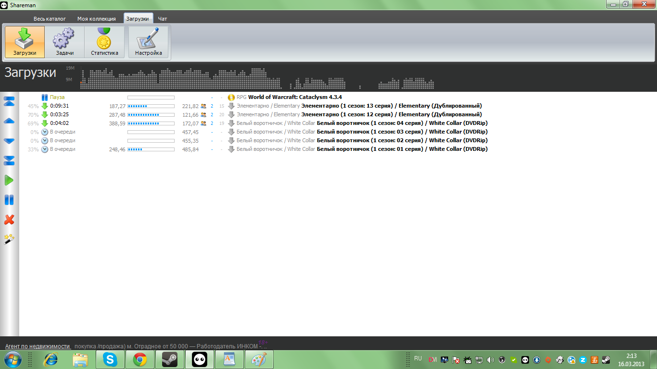The height and width of the screenshot is (369, 657).
Task: Click the green arrow beside 0:04:02
Action: point(45,123)
